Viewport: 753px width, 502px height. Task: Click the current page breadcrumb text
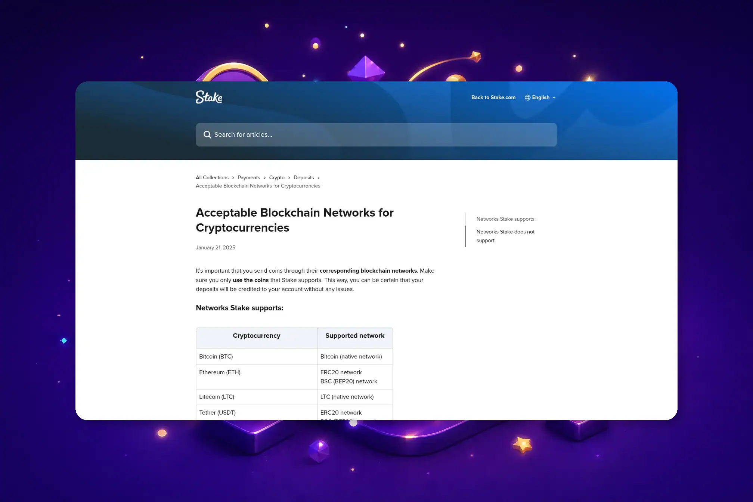[x=258, y=186]
